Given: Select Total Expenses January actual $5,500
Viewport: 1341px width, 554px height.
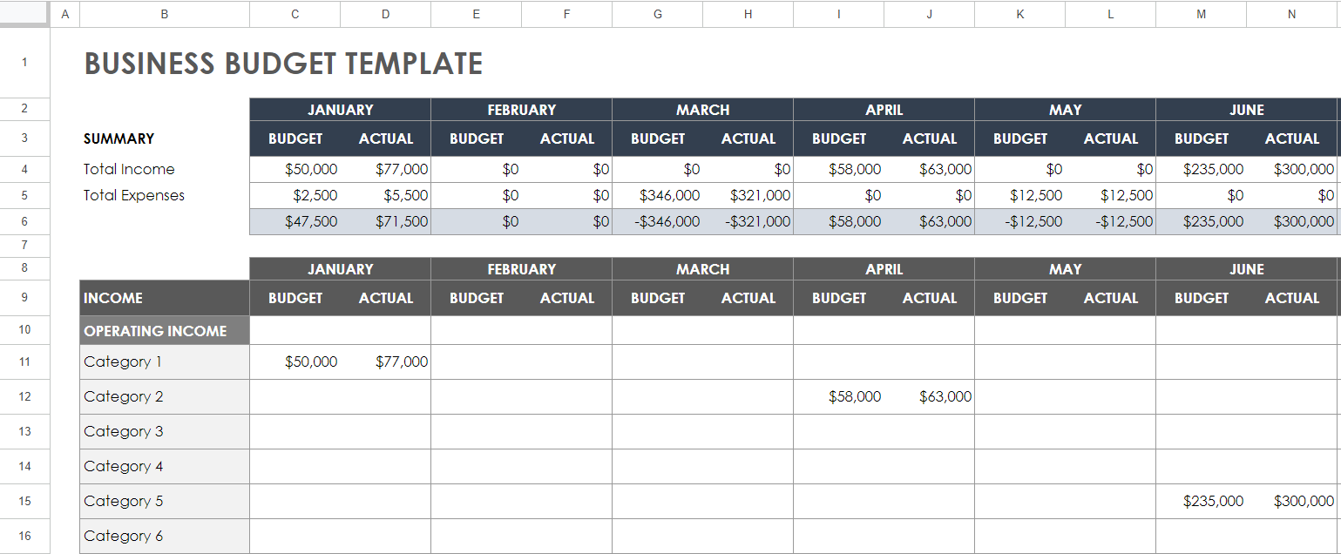Looking at the screenshot, I should tap(385, 195).
